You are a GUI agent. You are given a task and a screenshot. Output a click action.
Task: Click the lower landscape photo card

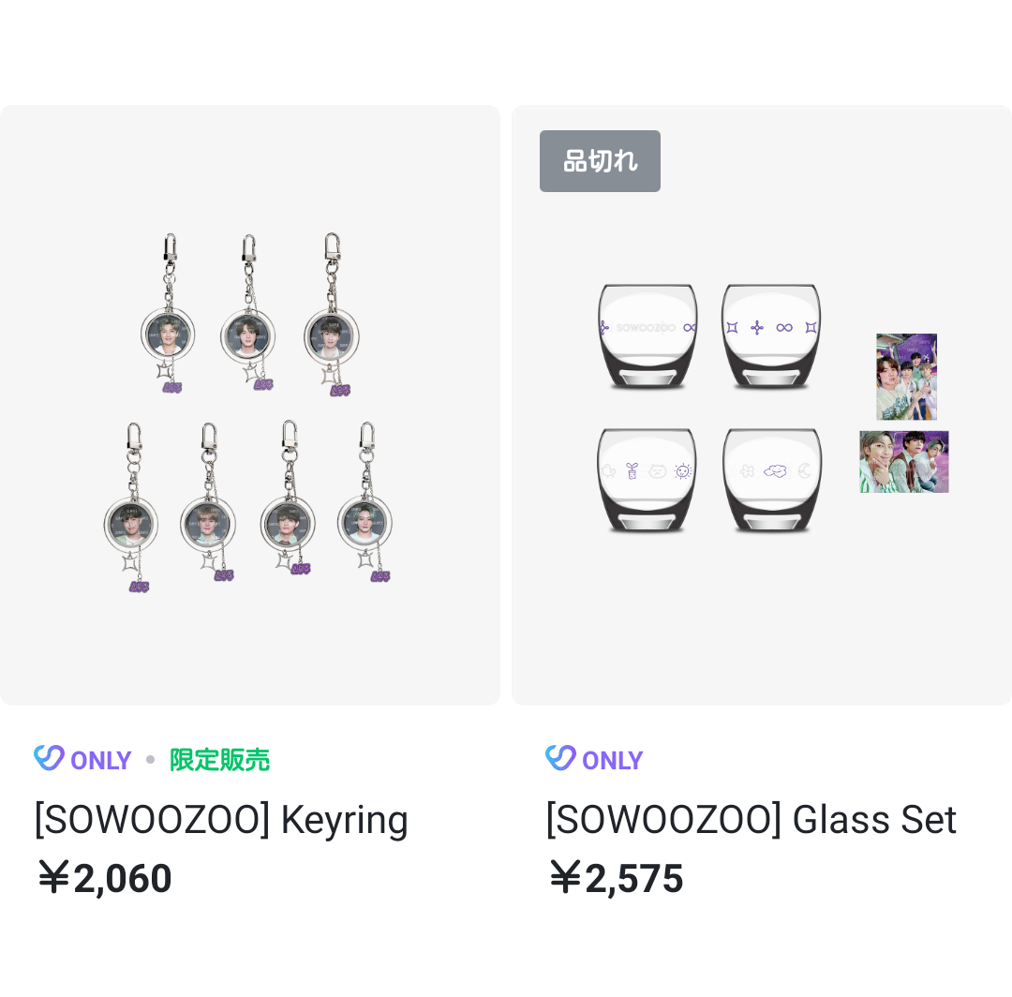tap(903, 462)
